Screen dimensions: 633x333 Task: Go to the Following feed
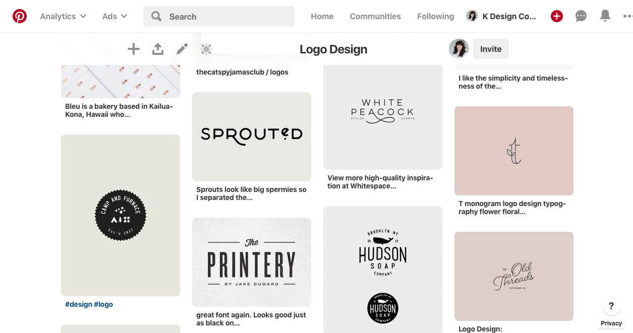[x=435, y=16]
